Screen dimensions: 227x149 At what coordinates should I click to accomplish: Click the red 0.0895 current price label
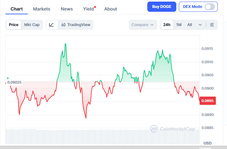tap(208, 101)
